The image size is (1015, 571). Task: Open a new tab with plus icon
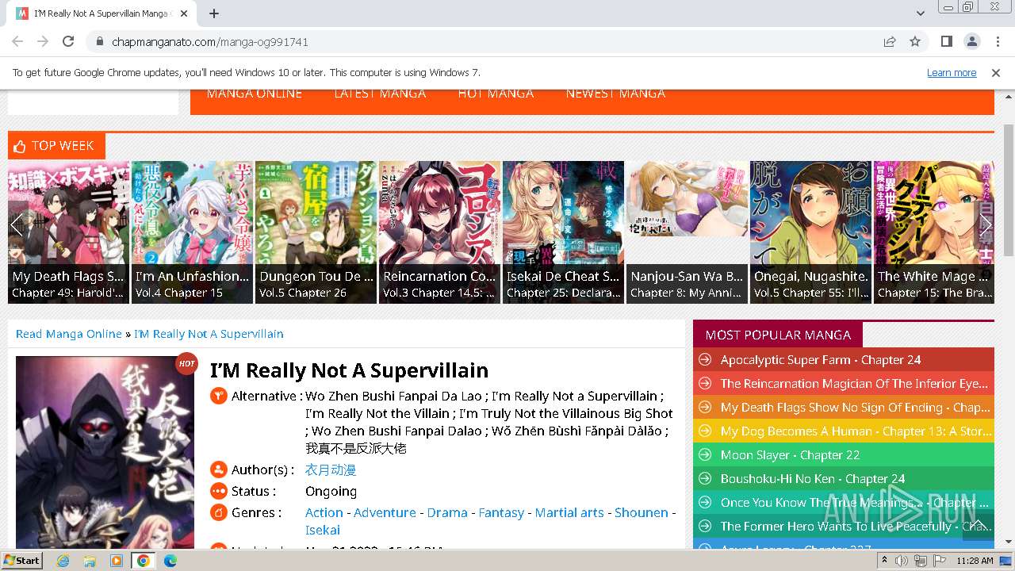[214, 13]
